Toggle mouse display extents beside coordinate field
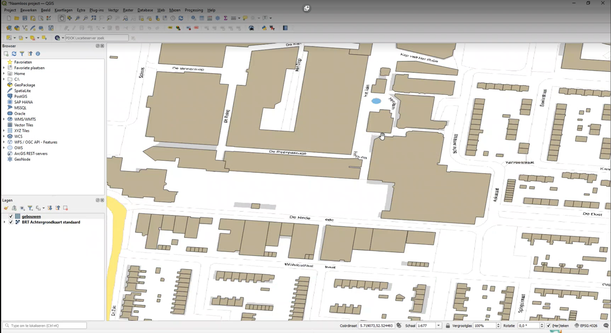 pyautogui.click(x=399, y=325)
